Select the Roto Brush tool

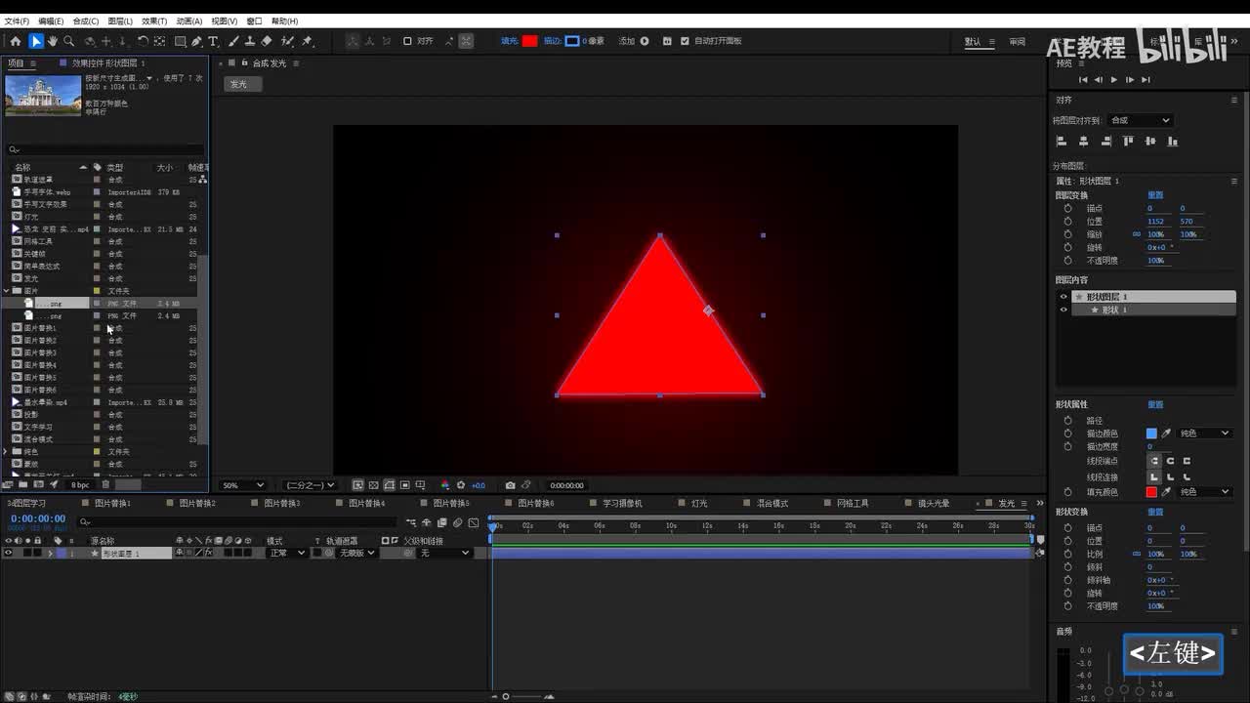[x=287, y=41]
